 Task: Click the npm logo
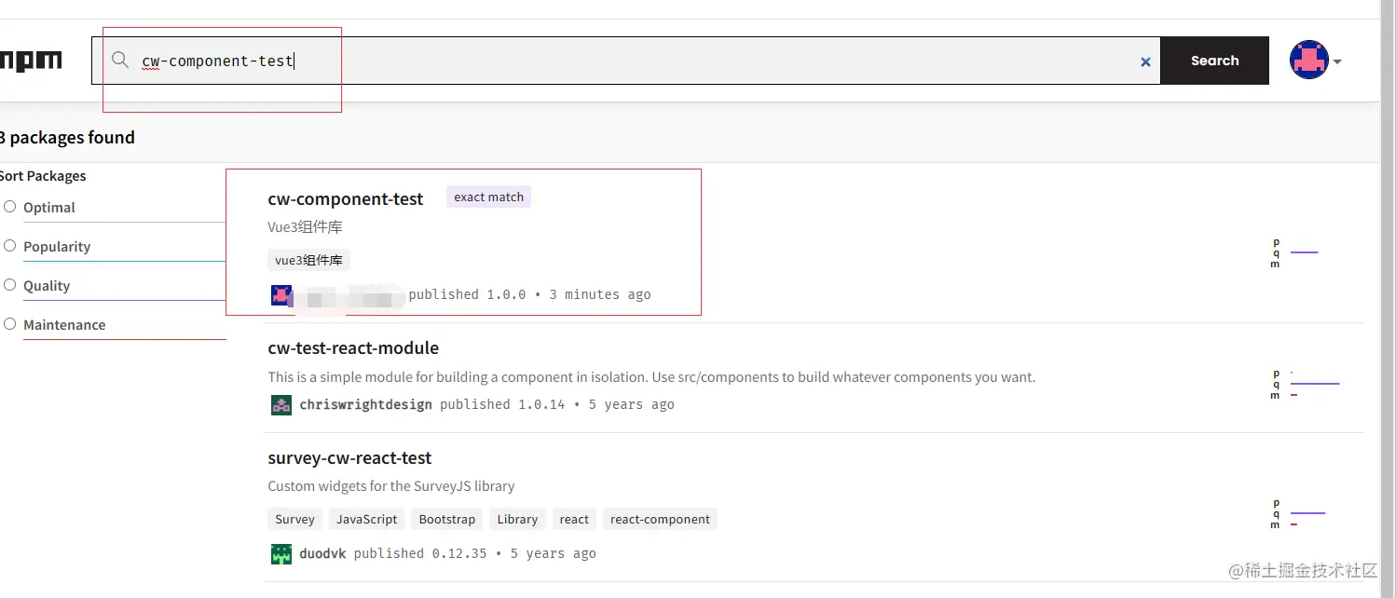click(32, 61)
